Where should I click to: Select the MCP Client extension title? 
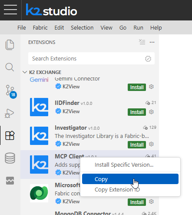point(70,156)
